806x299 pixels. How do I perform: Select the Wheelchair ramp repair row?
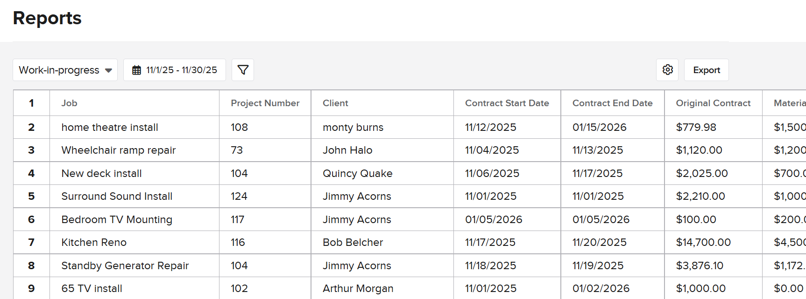[118, 150]
